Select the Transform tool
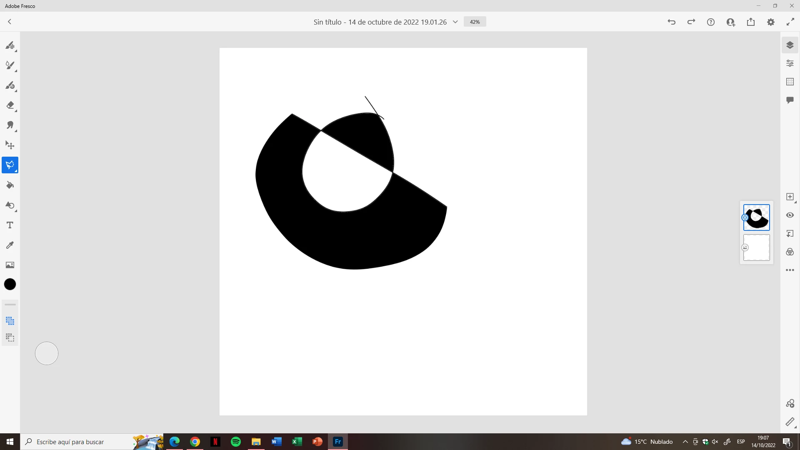The height and width of the screenshot is (450, 800). click(x=10, y=145)
